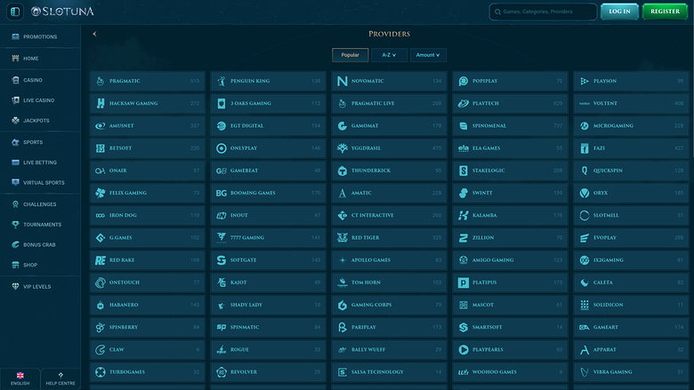Screen dimensions: 694x390
Task: Open the Casino menu item
Action: [x=40, y=80]
